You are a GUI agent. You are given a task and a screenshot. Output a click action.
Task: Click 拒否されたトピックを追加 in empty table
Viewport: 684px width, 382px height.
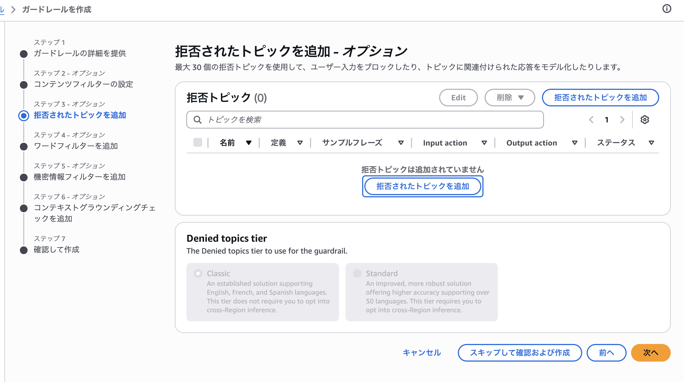coord(423,186)
